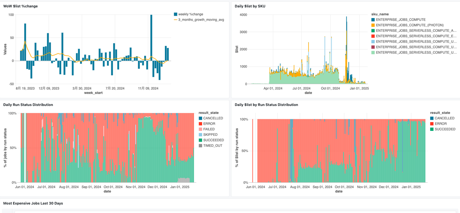Viewport: 460px width, 213px height.
Task: Toggle TIMED_OUT legend entry
Action: pos(210,145)
